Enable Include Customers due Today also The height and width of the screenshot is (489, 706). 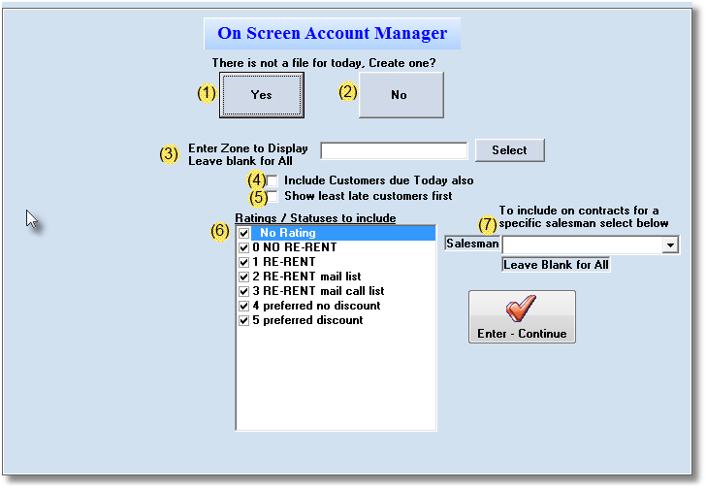pyautogui.click(x=273, y=181)
